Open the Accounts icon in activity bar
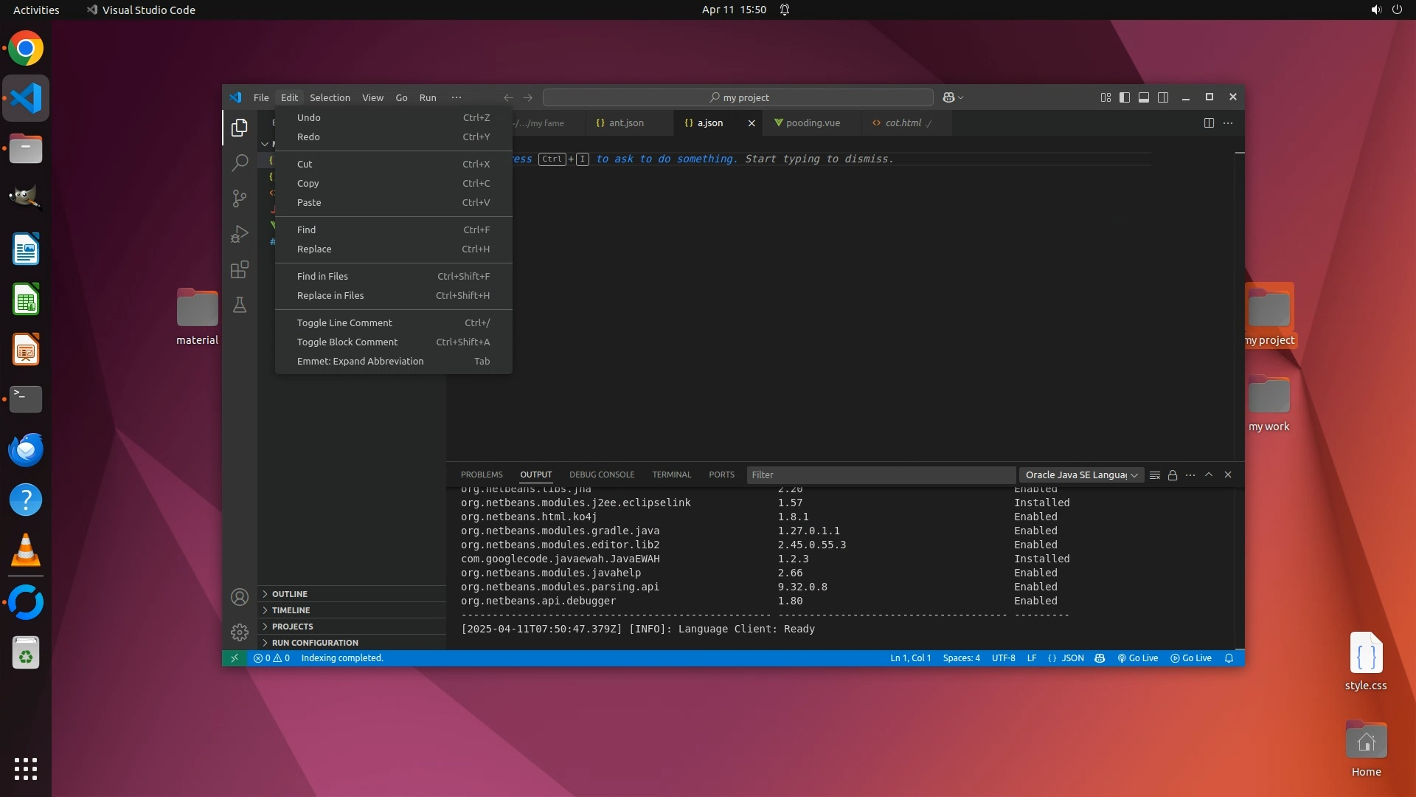The width and height of the screenshot is (1416, 797). click(240, 597)
